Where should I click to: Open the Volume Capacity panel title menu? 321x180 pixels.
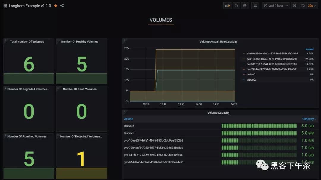point(218,113)
